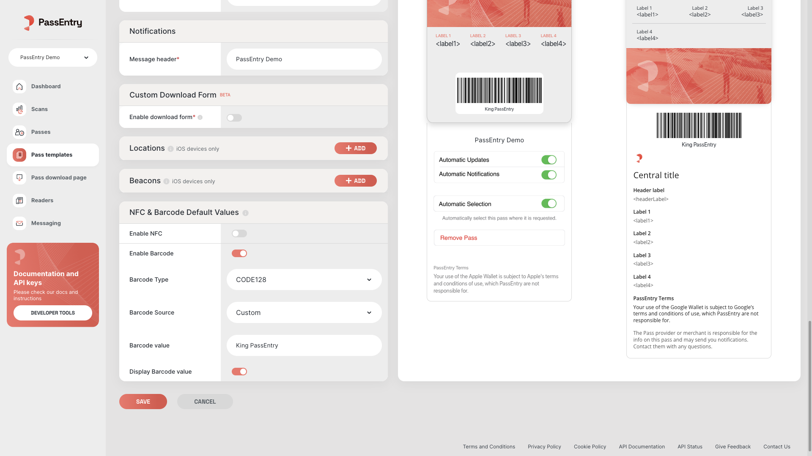Open Terms and Conditions link
The height and width of the screenshot is (456, 812).
489,447
